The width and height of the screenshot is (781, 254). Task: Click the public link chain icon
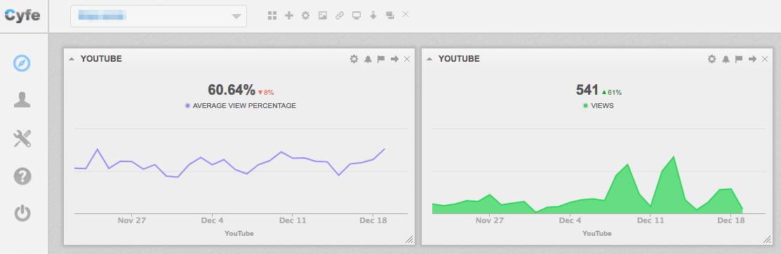tap(340, 15)
